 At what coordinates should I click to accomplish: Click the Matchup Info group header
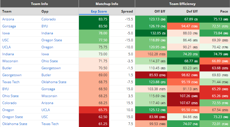[107, 4]
